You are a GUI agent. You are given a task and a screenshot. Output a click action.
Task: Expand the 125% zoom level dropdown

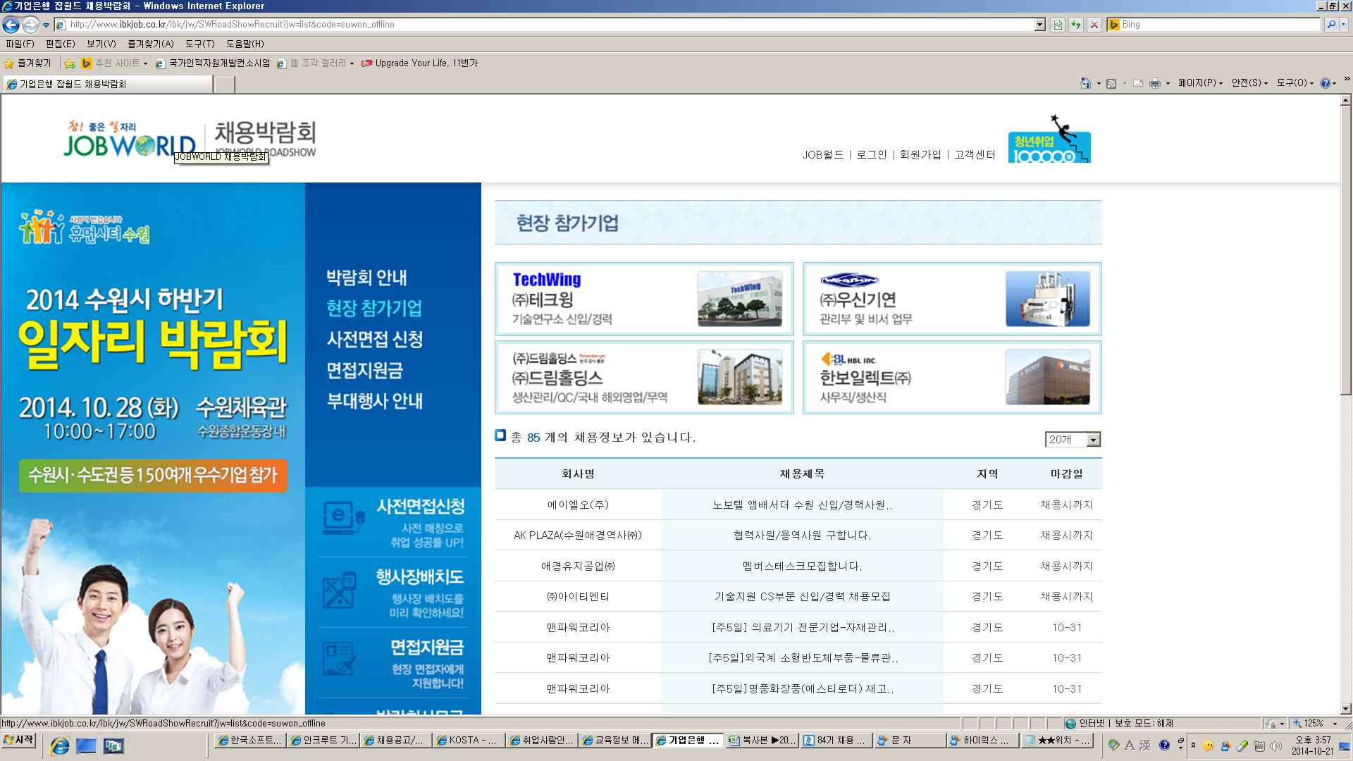point(1334,724)
